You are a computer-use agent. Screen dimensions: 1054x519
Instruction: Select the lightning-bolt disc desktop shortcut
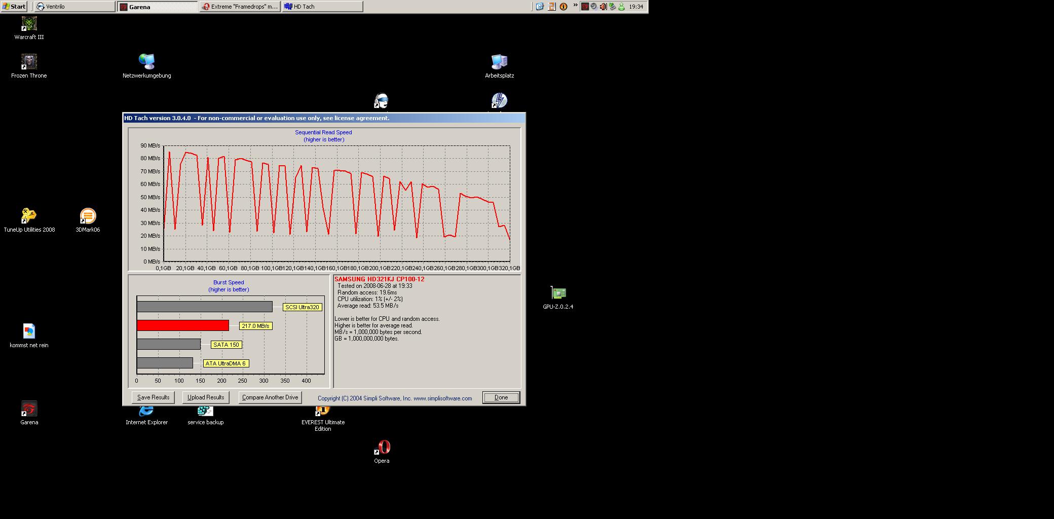point(499,100)
